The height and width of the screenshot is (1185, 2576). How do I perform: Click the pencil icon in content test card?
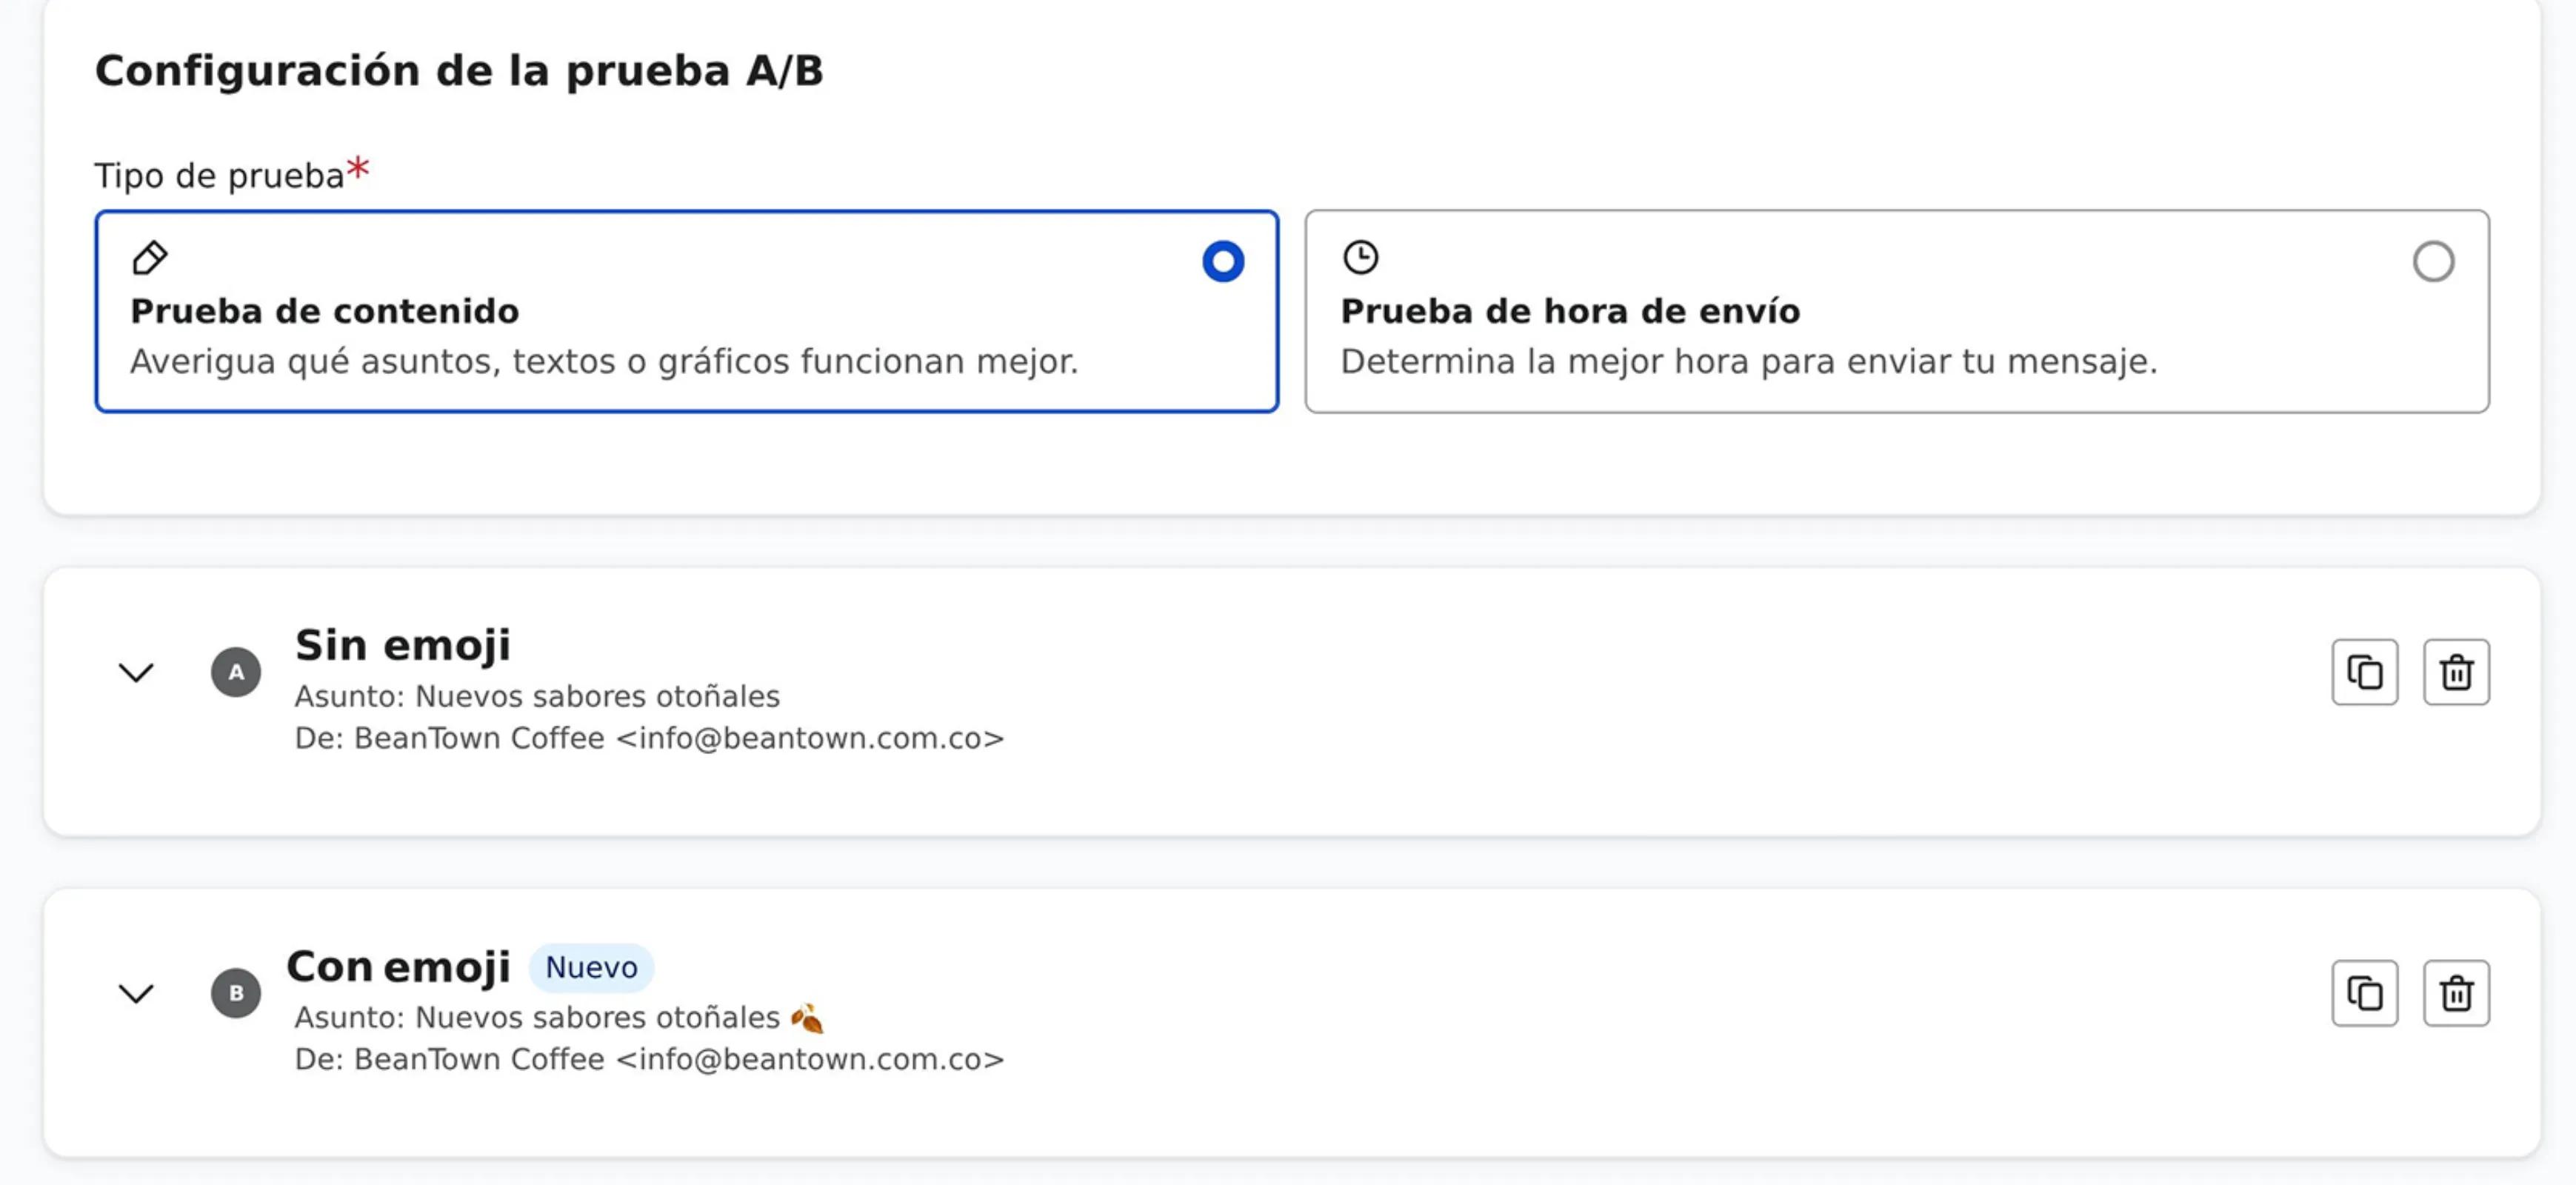pos(150,258)
